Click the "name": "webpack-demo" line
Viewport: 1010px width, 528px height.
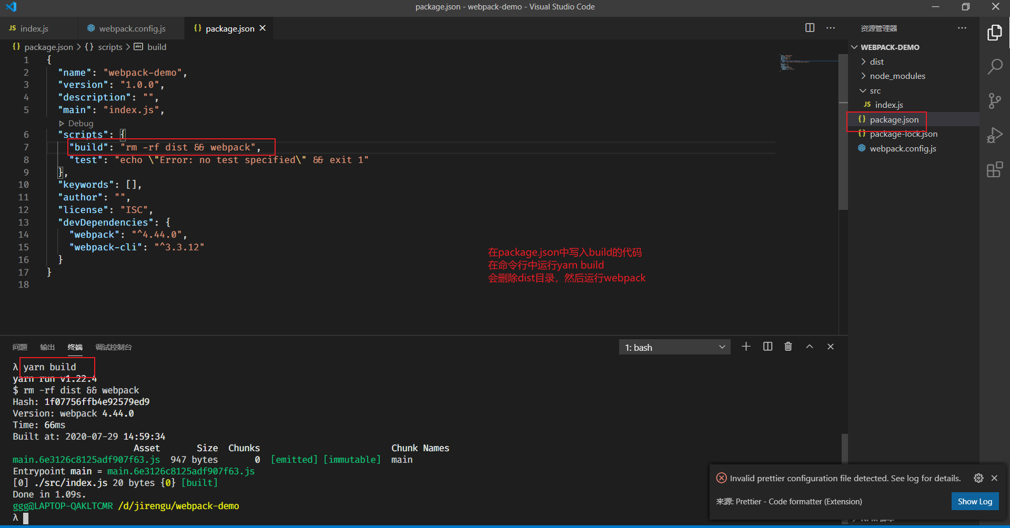coord(123,73)
